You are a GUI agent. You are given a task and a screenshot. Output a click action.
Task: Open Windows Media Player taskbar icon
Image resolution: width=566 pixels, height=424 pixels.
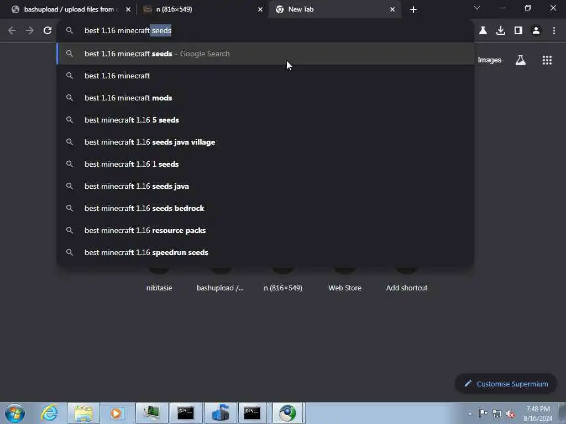point(117,413)
